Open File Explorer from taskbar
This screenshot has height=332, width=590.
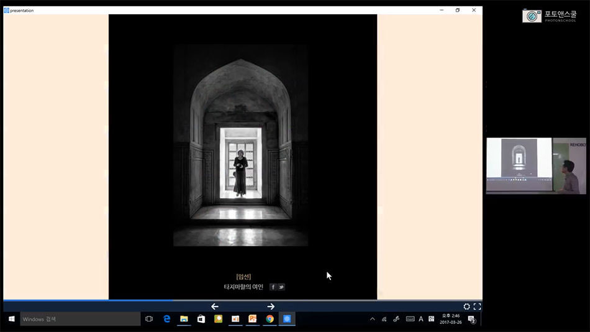[184, 319]
